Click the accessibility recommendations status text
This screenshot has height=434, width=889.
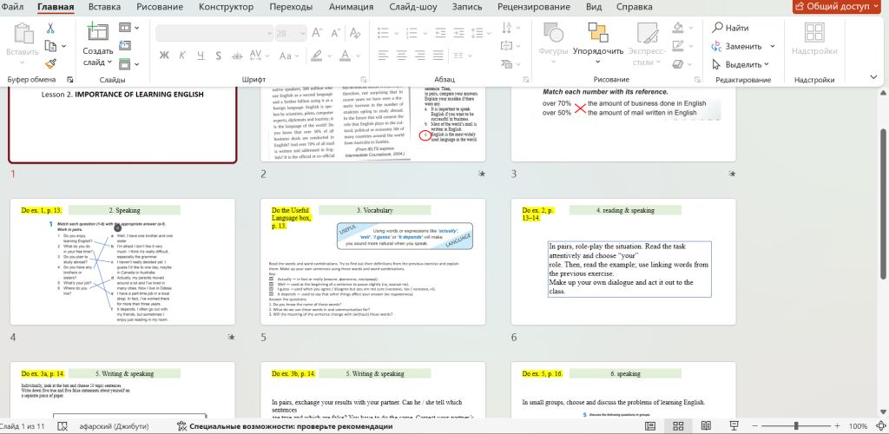[x=285, y=426]
